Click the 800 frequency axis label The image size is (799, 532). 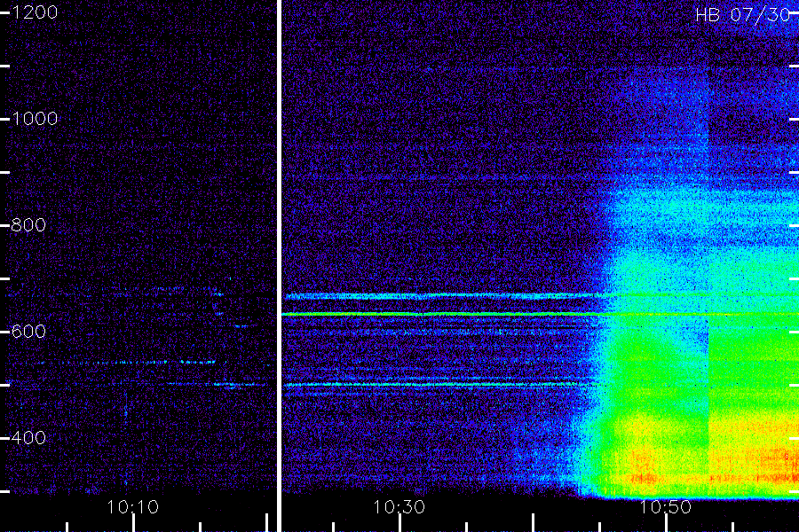pyautogui.click(x=28, y=225)
